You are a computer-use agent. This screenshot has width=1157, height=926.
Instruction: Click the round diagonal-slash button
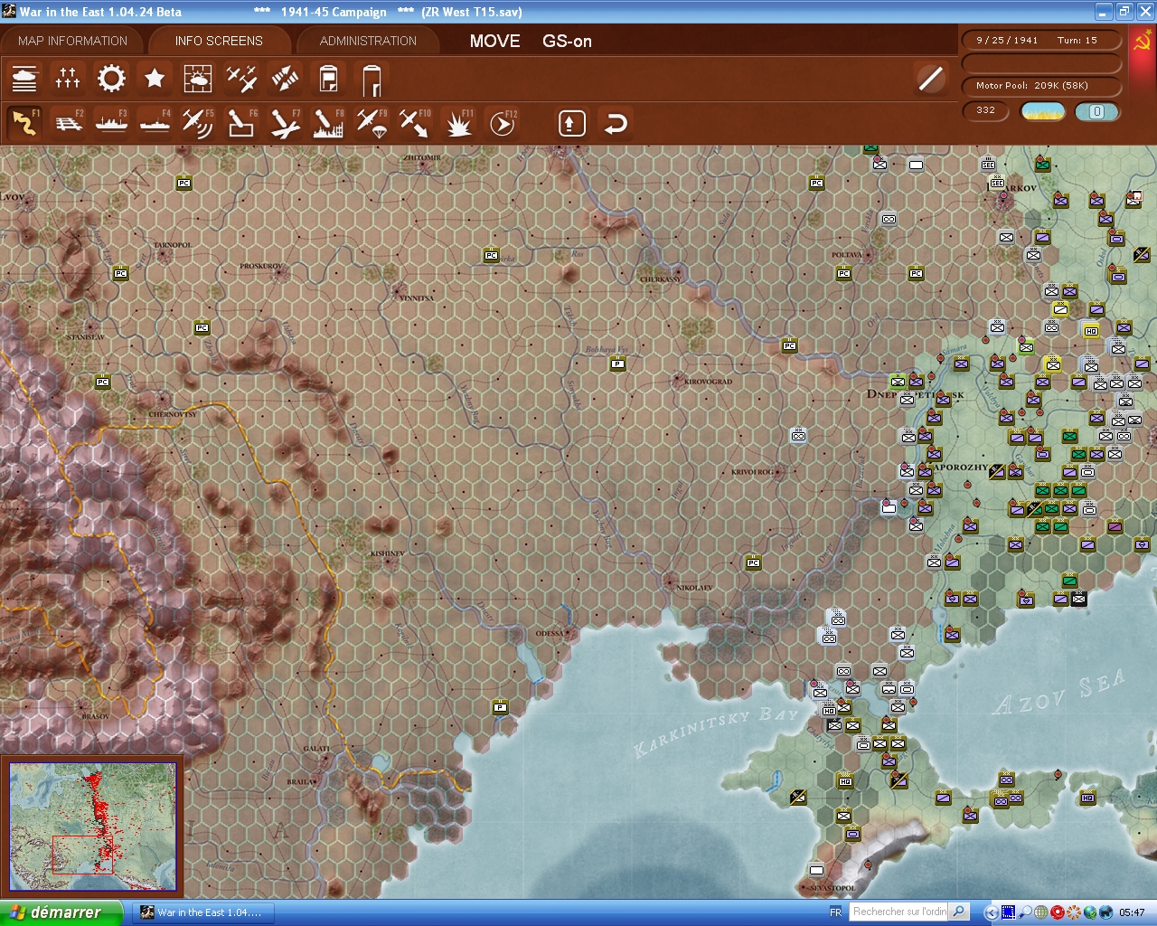[x=930, y=79]
